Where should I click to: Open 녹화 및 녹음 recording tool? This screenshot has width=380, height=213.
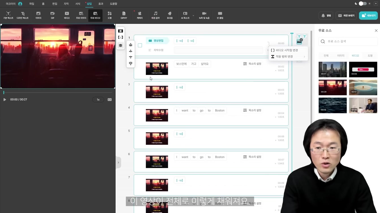204,15
